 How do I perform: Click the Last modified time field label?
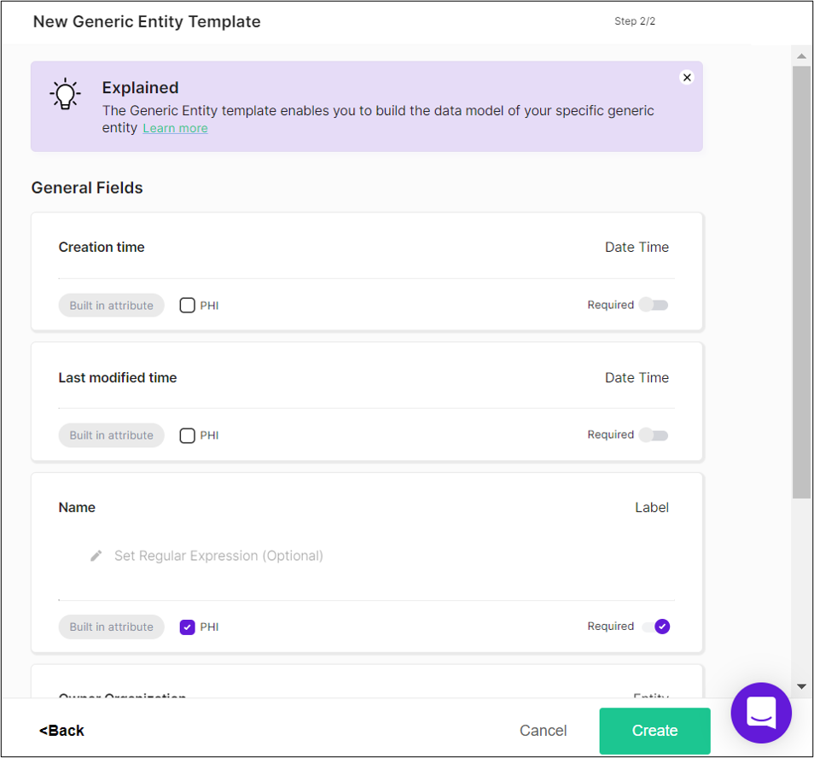pos(118,377)
